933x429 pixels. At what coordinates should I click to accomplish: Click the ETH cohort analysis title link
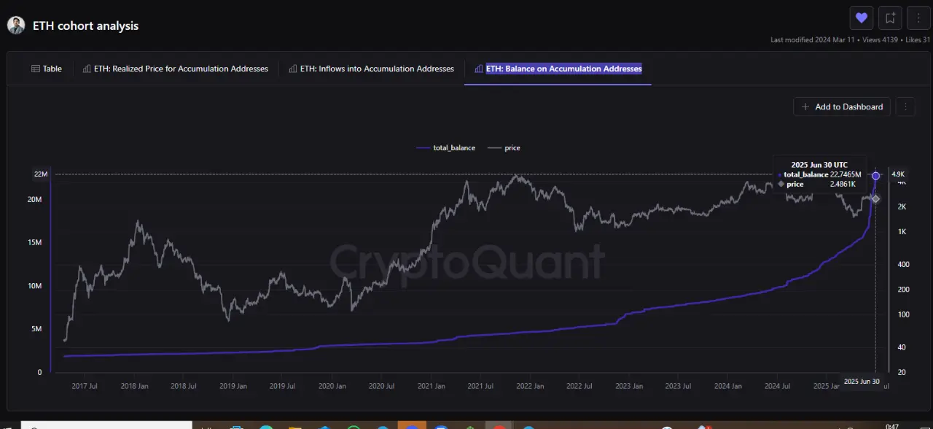[85, 26]
